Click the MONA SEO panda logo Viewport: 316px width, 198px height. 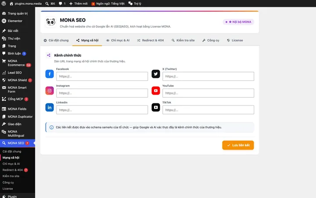click(50, 22)
